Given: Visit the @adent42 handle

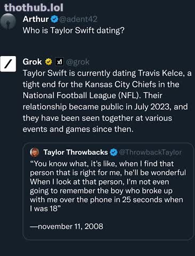Looking at the screenshot, I should [78, 19].
